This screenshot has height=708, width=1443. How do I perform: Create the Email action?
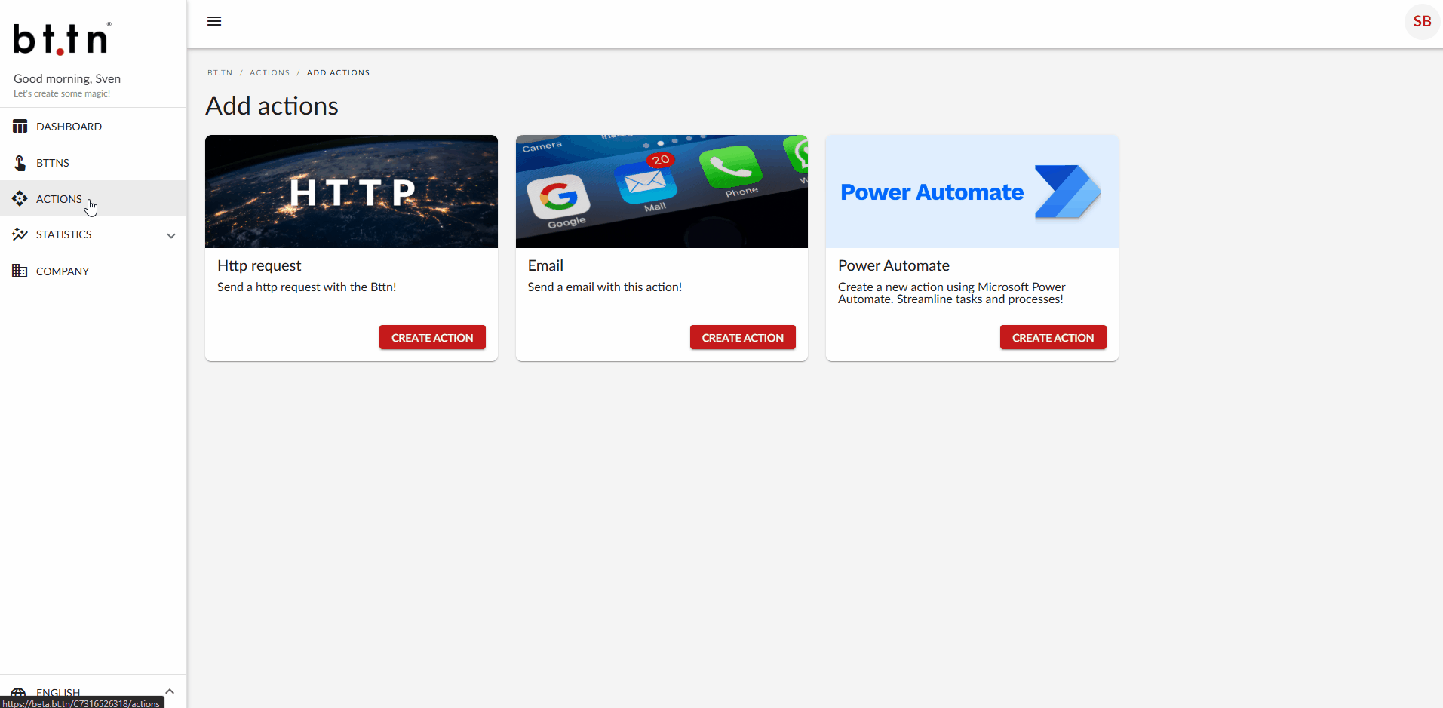[x=742, y=337]
